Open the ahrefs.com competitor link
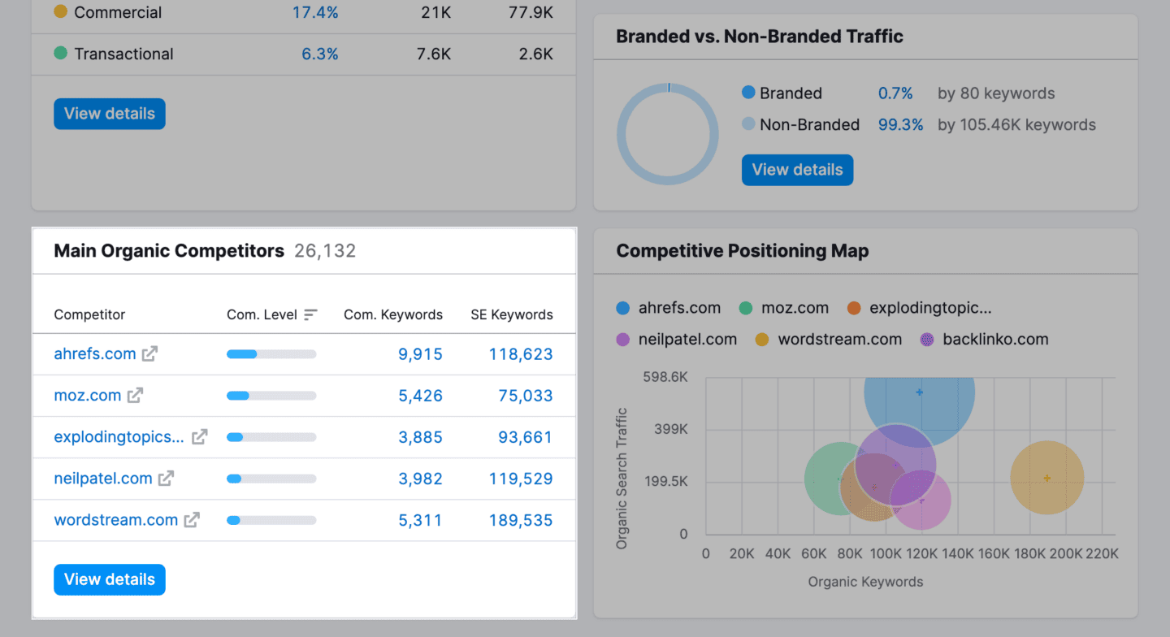Viewport: 1170px width, 637px height. [x=94, y=353]
